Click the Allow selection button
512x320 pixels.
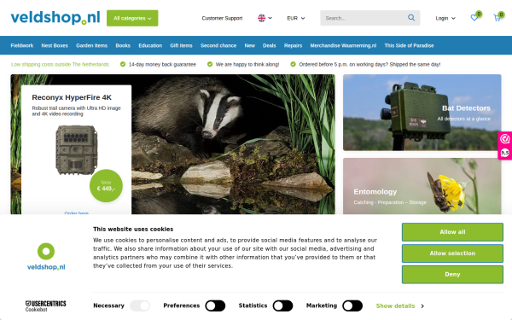pos(452,253)
